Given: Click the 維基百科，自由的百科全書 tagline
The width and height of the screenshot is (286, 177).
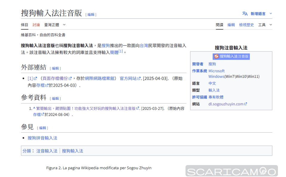Looking at the screenshot, I should (x=43, y=35).
